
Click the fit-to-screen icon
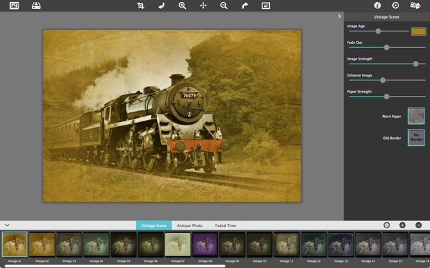pyautogui.click(x=266, y=5)
